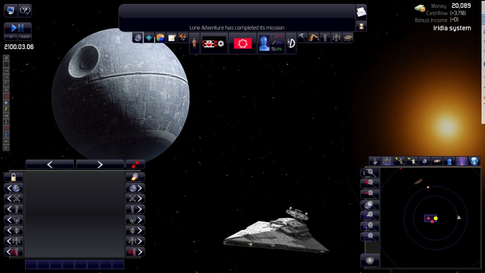Click the star icon in left sidebar

coord(6,103)
